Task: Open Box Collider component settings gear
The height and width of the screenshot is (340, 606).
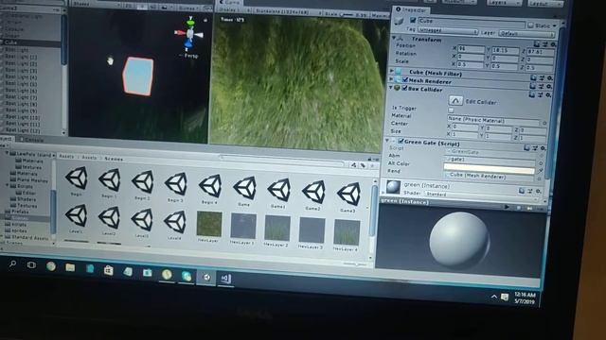Action: click(x=548, y=94)
